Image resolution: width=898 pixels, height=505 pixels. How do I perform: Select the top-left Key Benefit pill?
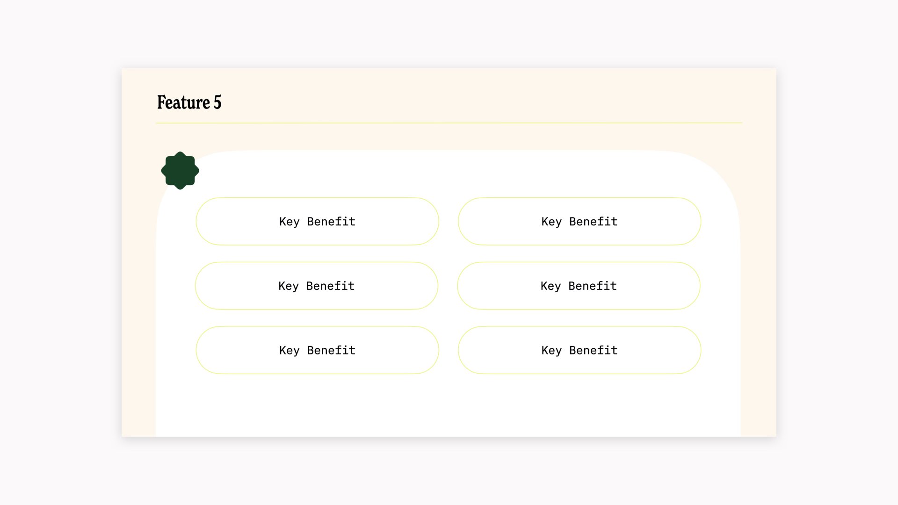(x=317, y=221)
